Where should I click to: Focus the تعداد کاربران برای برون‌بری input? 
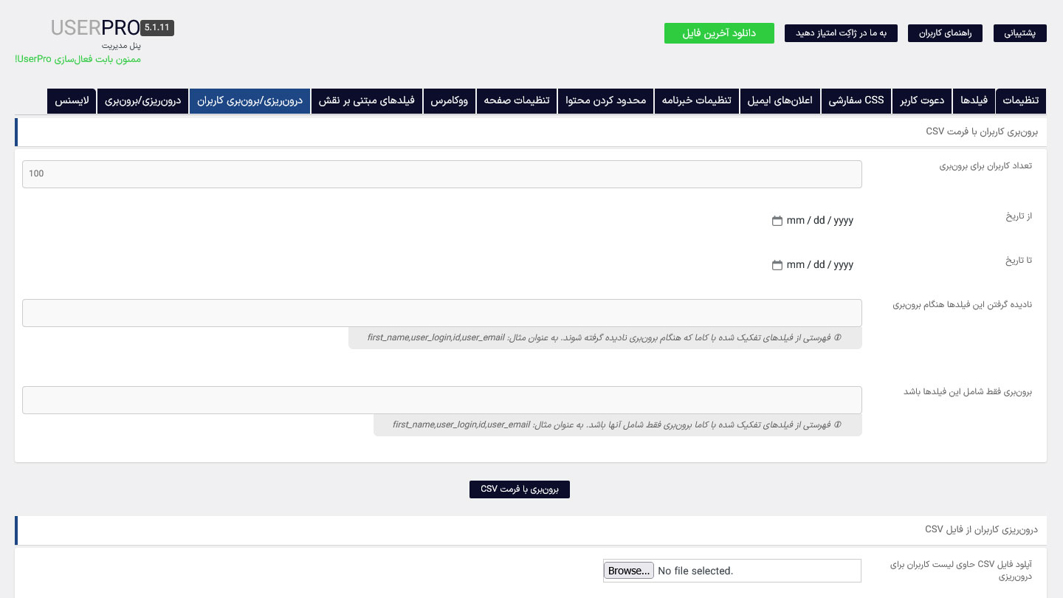point(442,174)
